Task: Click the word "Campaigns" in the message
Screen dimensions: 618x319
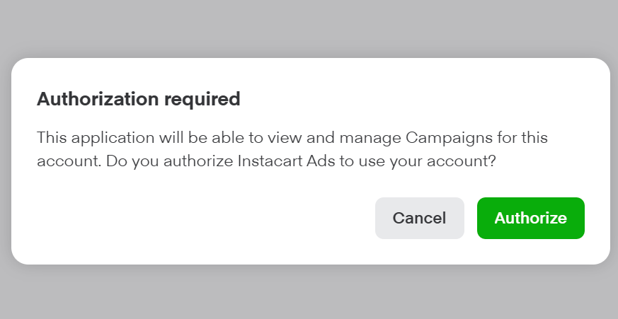Action: (445, 137)
